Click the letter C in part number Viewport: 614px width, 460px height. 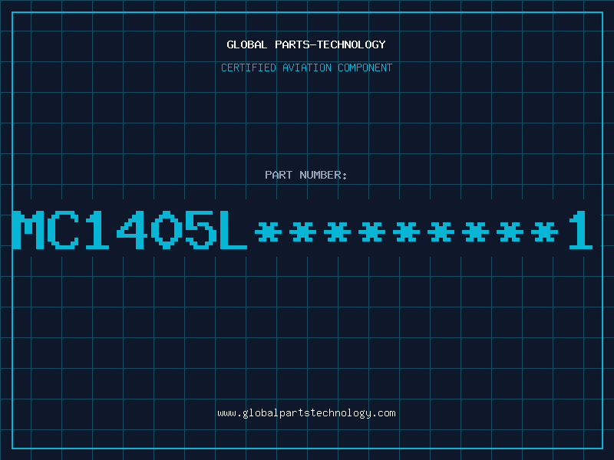[63, 230]
